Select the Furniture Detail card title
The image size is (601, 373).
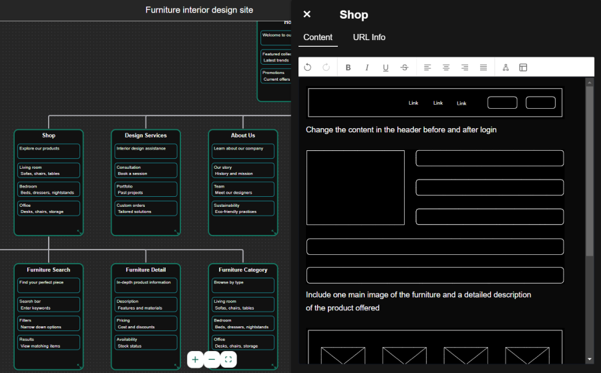point(146,270)
